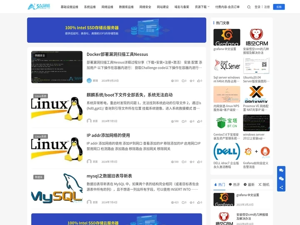
Task: Open 宝塔 BT.CN thumbnail
Action: [x=227, y=123]
